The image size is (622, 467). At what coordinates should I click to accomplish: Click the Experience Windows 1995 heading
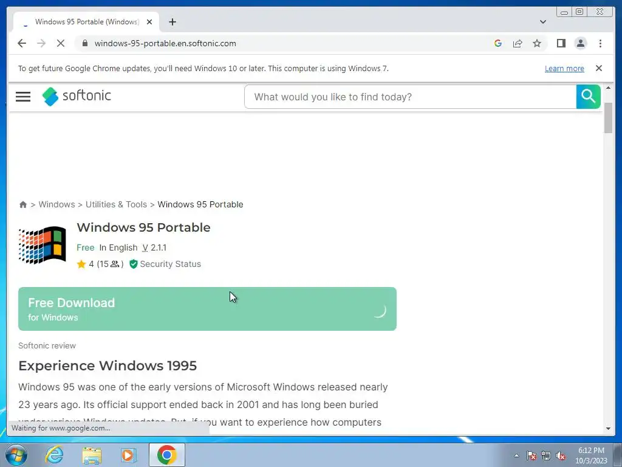(x=108, y=365)
